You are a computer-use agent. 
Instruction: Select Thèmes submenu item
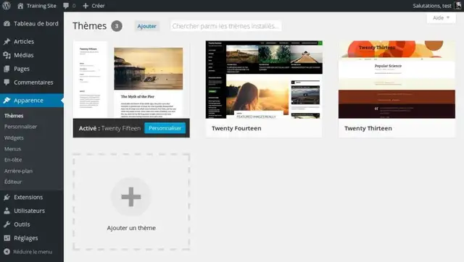click(14, 116)
